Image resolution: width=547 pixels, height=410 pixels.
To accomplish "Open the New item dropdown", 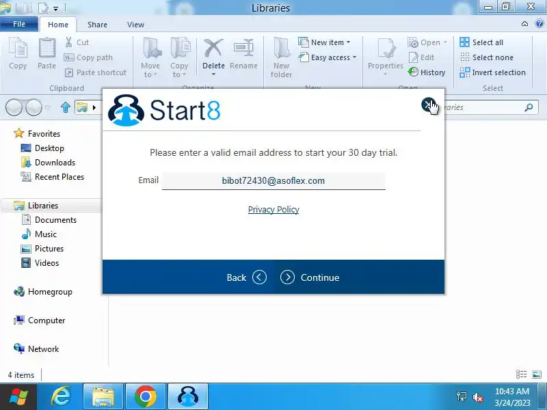I will tap(324, 42).
